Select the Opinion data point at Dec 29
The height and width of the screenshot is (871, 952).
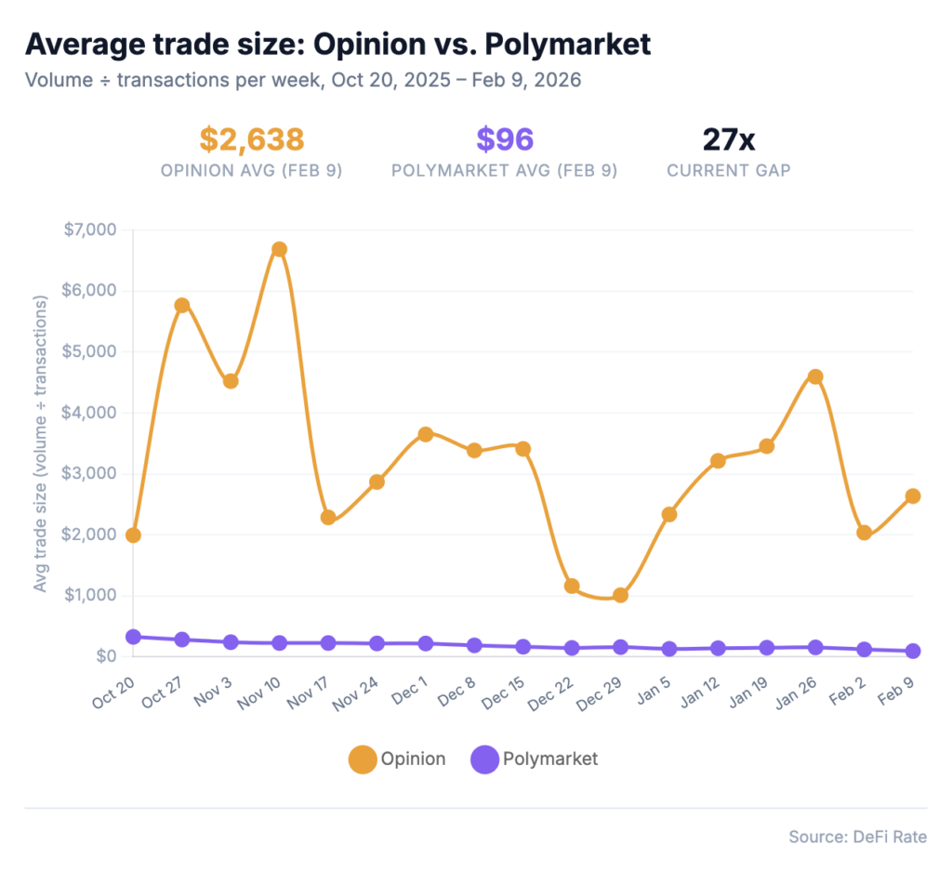coord(620,595)
